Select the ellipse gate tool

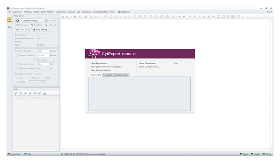point(111,17)
